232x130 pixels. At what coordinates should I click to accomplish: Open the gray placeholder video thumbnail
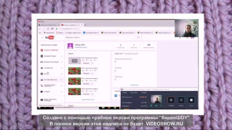click(74, 61)
